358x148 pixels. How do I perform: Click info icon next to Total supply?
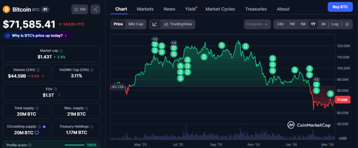pos(37,108)
